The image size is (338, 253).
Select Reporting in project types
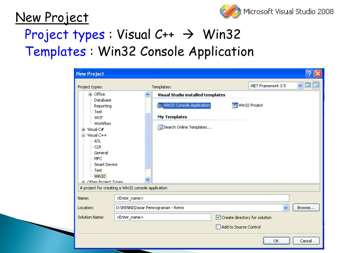(103, 106)
